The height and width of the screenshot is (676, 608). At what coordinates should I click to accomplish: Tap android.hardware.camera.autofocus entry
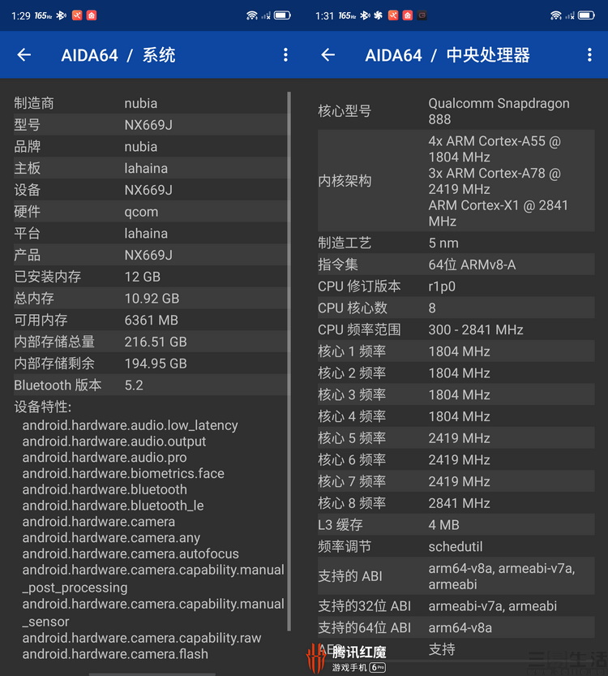click(131, 553)
